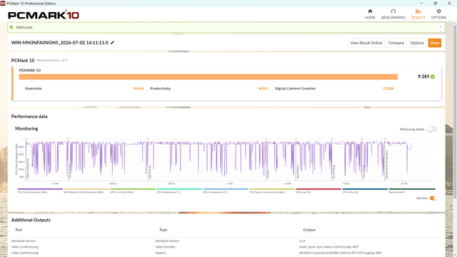457x257 pixels.
Task: Click the question mark help icon
Action: pos(440,27)
